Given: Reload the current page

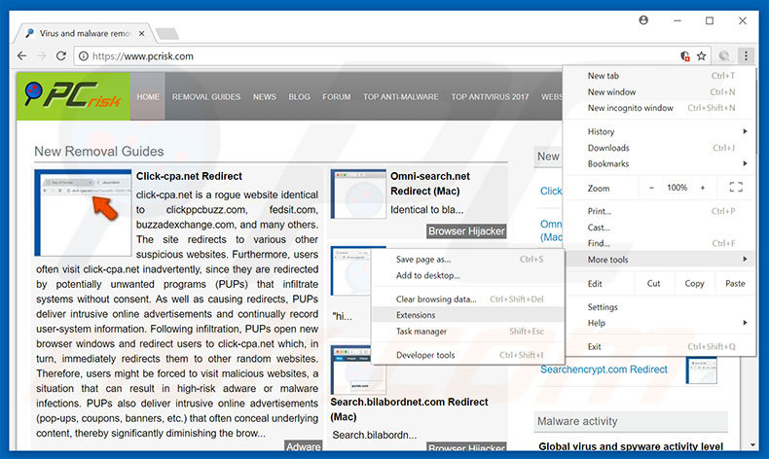Looking at the screenshot, I should coord(60,55).
